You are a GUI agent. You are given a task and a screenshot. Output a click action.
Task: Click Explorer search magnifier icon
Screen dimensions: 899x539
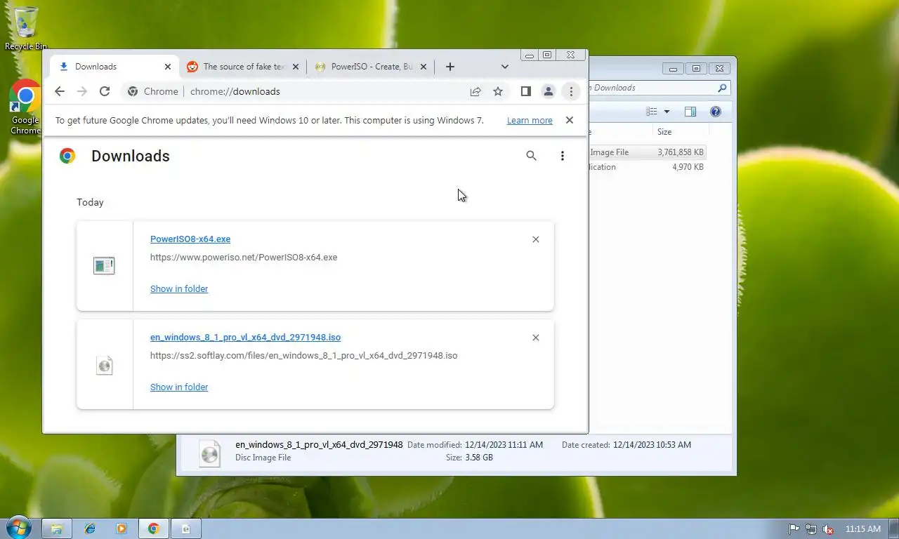pyautogui.click(x=722, y=88)
